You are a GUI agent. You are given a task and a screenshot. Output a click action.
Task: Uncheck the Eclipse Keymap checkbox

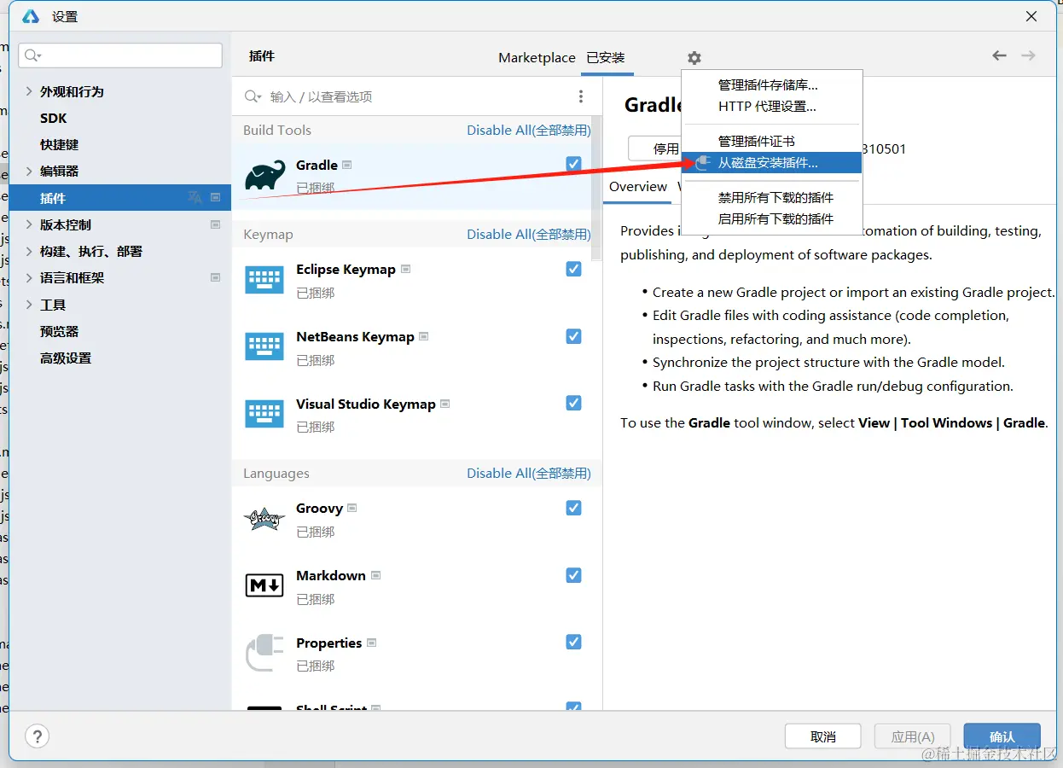tap(573, 269)
